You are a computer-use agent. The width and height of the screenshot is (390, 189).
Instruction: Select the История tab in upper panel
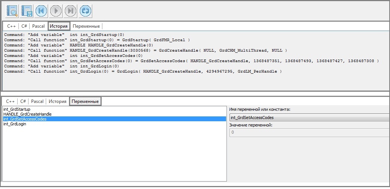59,26
